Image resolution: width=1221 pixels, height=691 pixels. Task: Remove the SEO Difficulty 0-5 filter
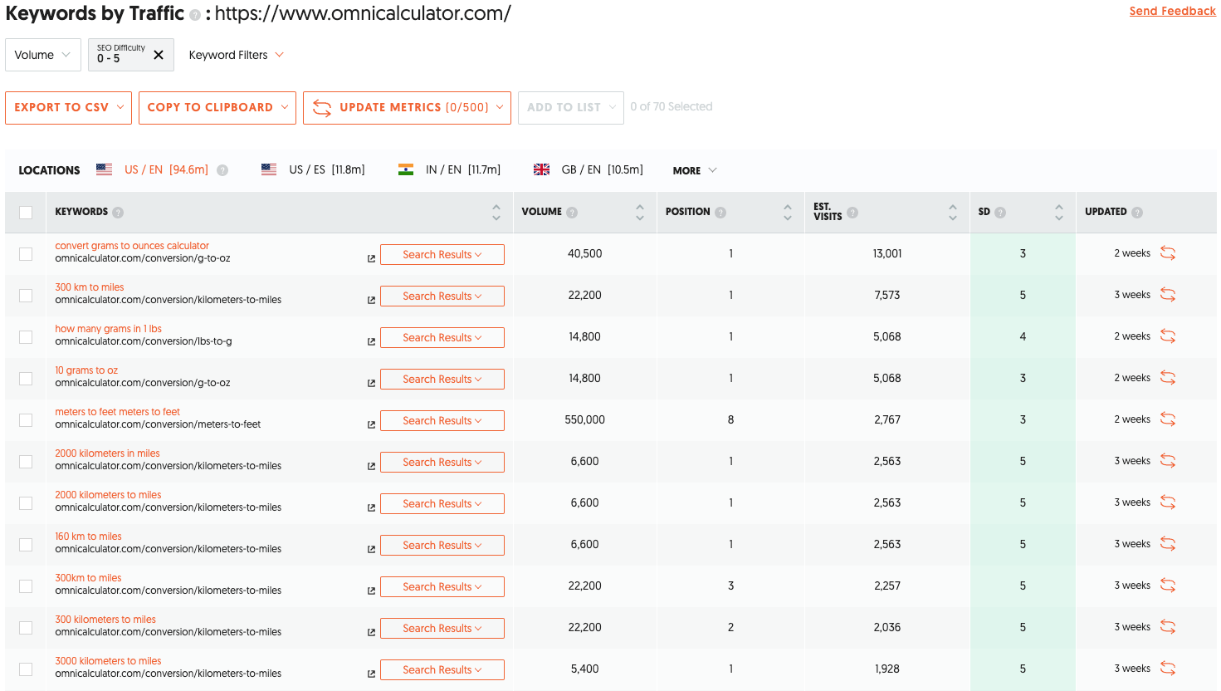pyautogui.click(x=159, y=55)
